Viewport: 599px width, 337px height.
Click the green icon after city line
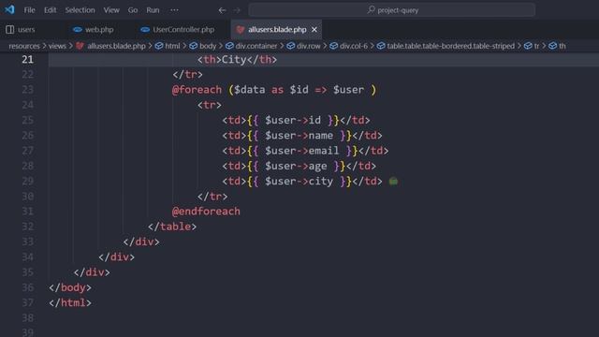[x=393, y=181]
